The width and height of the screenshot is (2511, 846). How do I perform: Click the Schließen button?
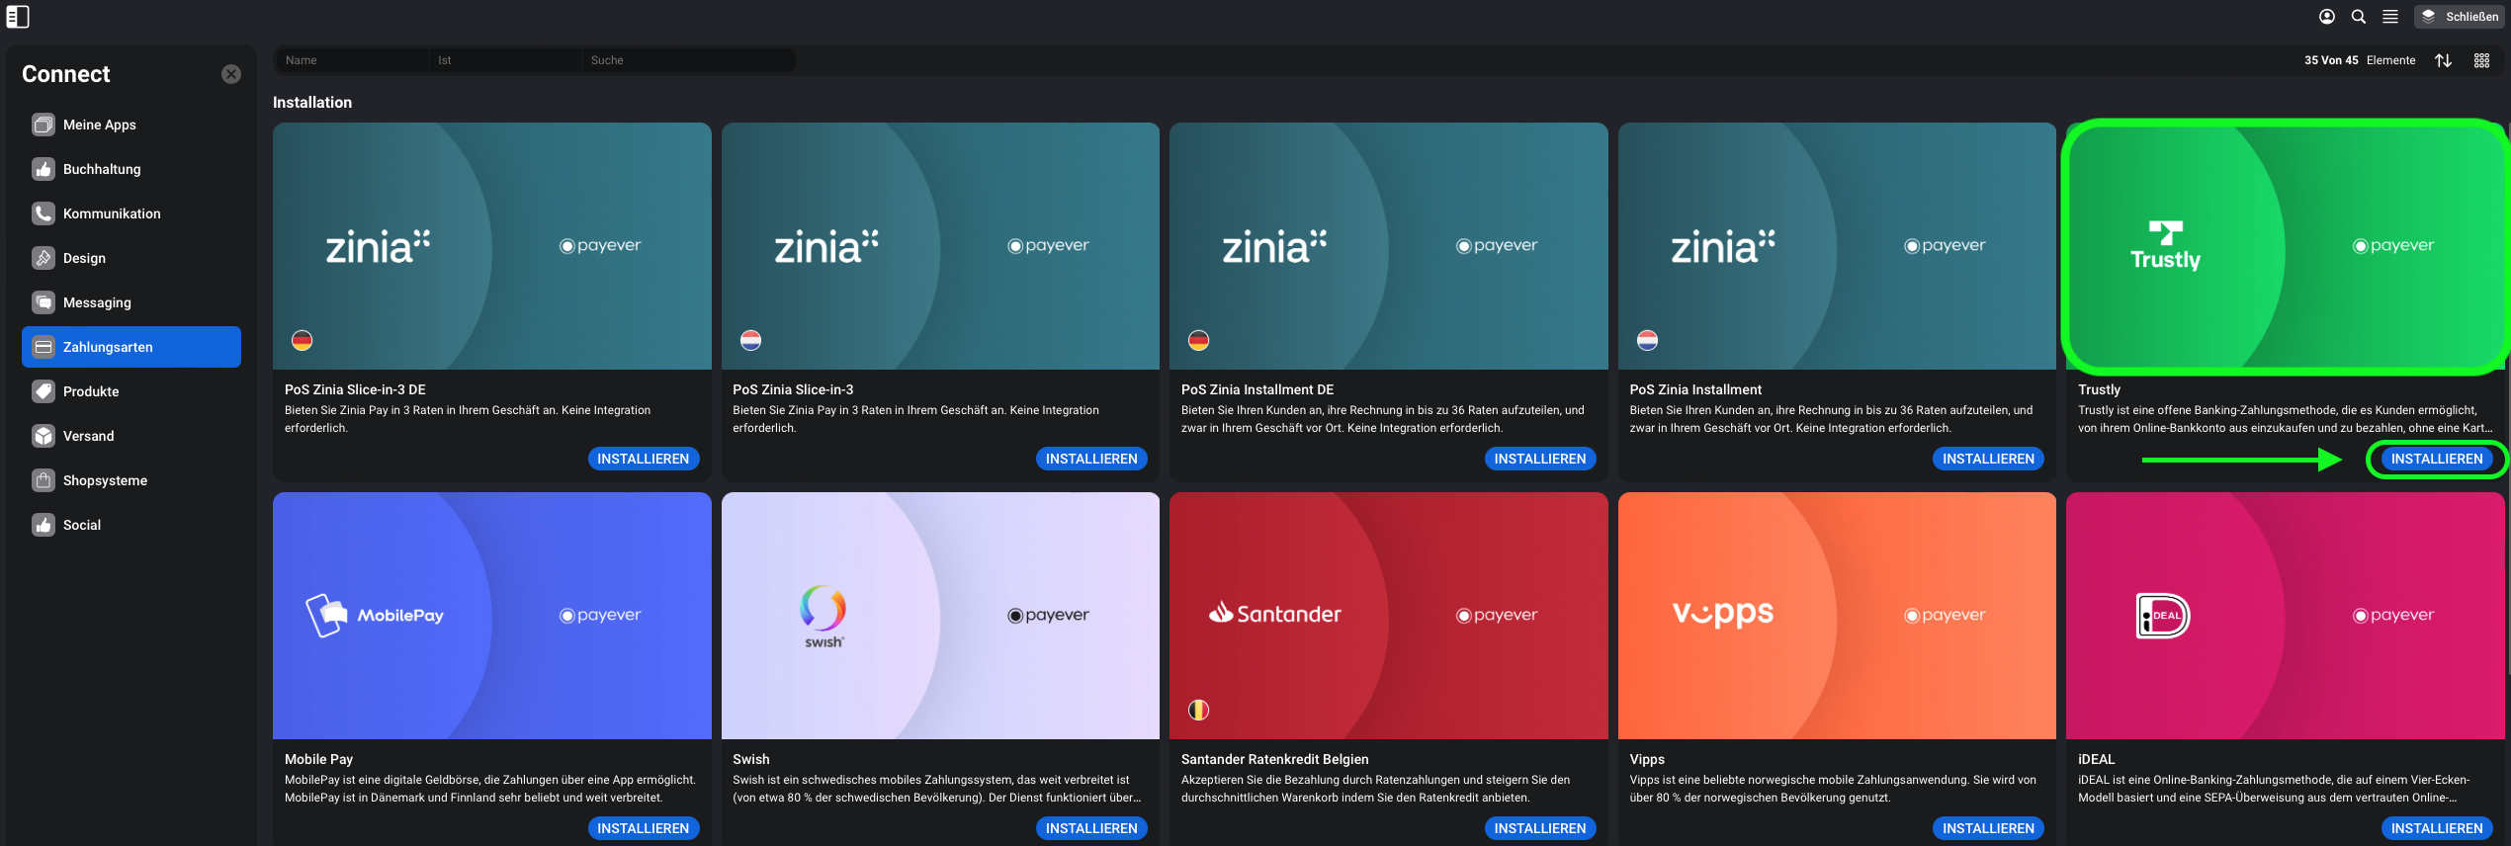coord(2460,17)
